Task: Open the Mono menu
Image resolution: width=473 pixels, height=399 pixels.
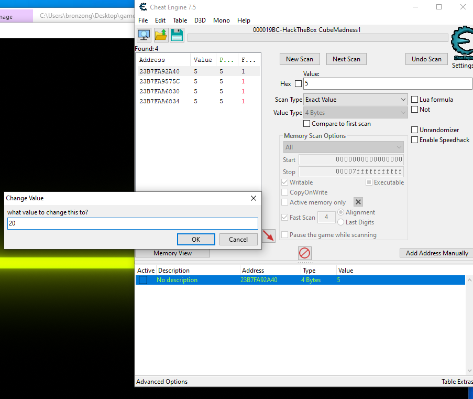Action: 222,20
